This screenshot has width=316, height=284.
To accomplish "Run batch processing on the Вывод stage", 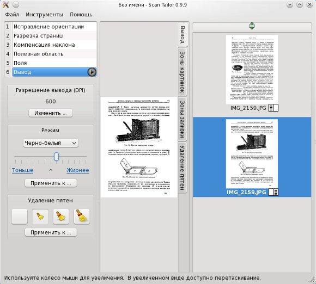I will point(92,72).
